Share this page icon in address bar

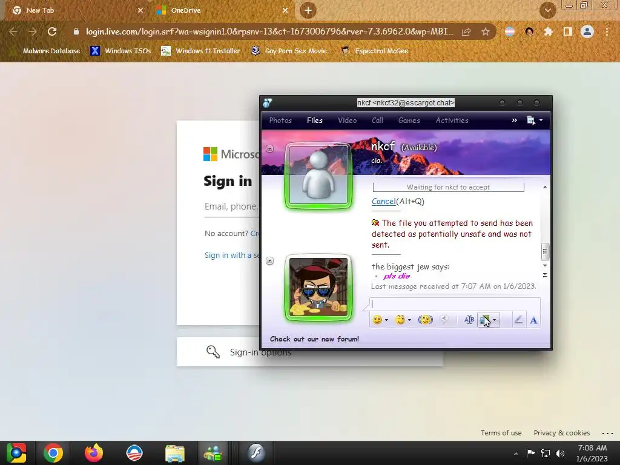(x=466, y=31)
